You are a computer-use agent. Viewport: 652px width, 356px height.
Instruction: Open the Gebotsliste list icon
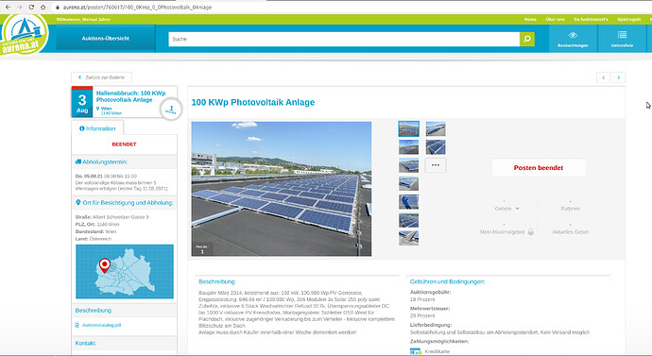tap(622, 35)
